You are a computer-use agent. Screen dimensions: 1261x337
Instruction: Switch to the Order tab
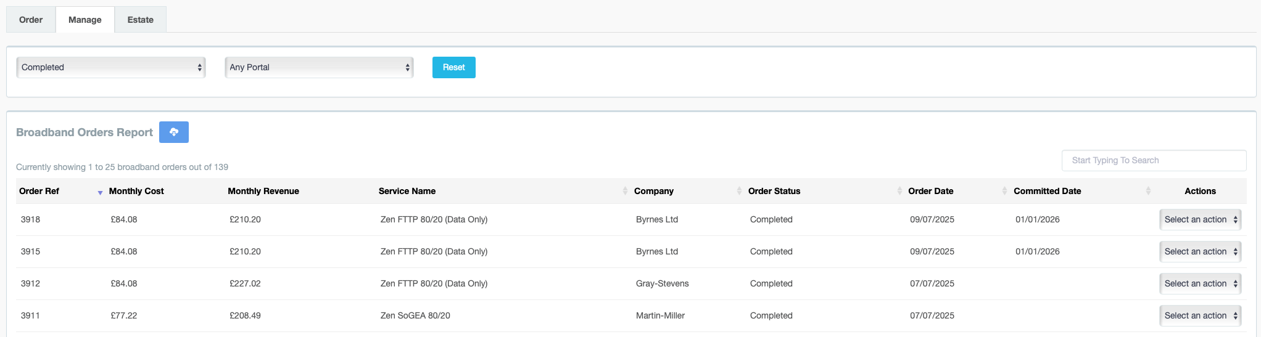pyautogui.click(x=31, y=20)
